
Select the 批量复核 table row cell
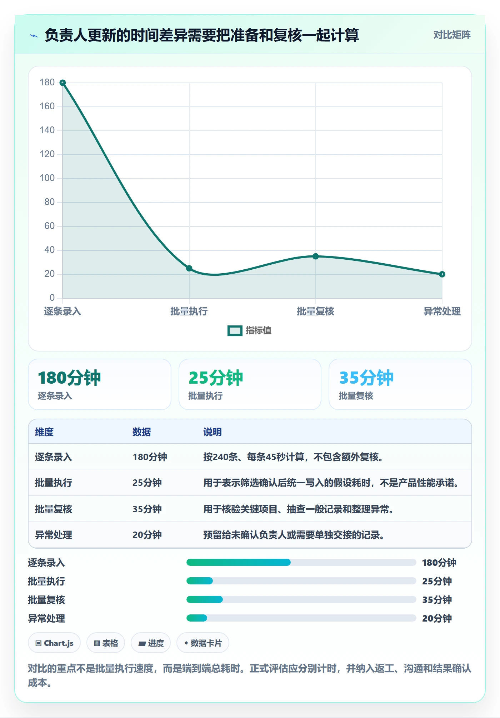(x=54, y=509)
